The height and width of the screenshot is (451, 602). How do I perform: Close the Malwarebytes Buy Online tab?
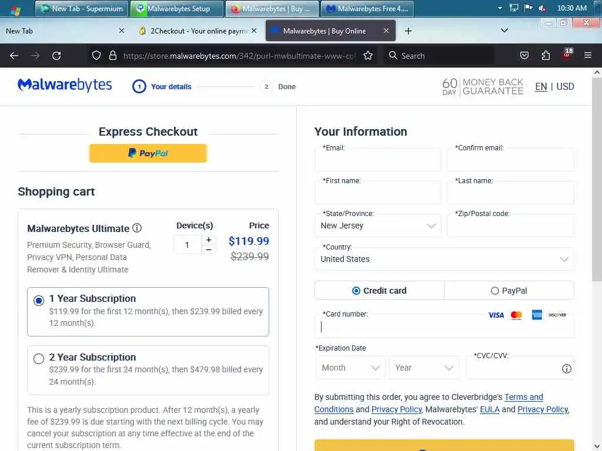(x=386, y=31)
